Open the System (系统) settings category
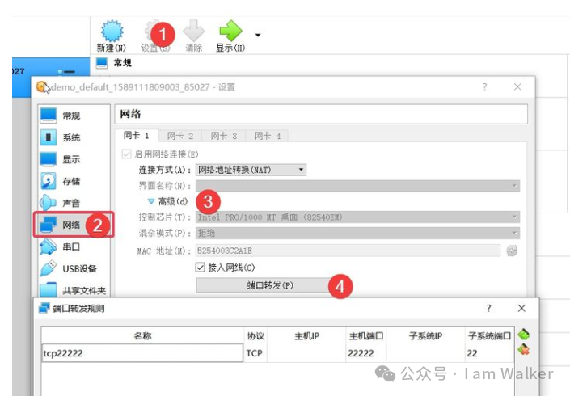This screenshot has height=396, width=570. (x=74, y=137)
